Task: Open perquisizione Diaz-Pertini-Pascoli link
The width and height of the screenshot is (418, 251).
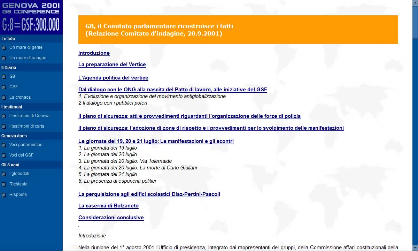Action: [149, 194]
